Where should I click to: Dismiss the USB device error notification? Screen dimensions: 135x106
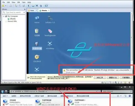pos(131,70)
